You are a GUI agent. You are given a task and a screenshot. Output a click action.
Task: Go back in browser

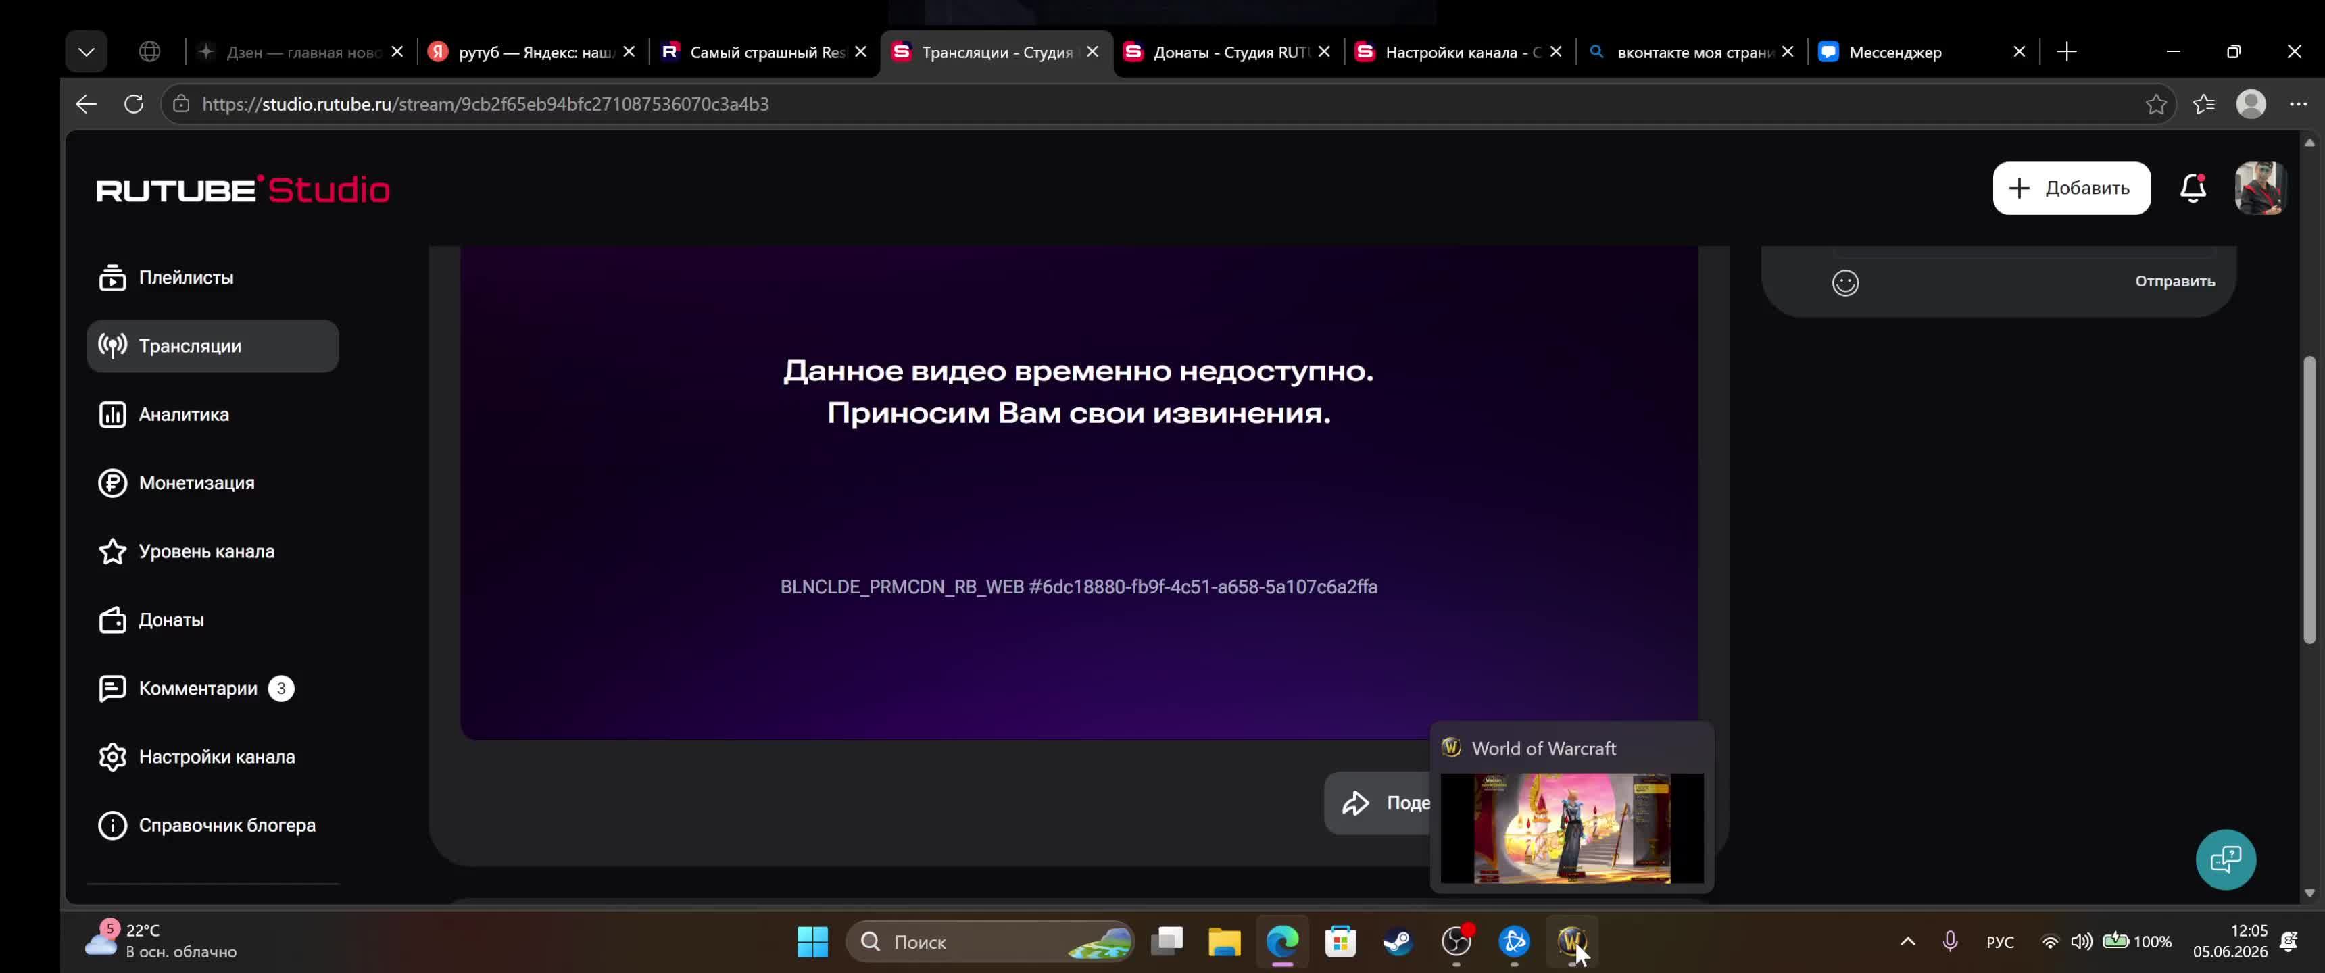tap(86, 104)
